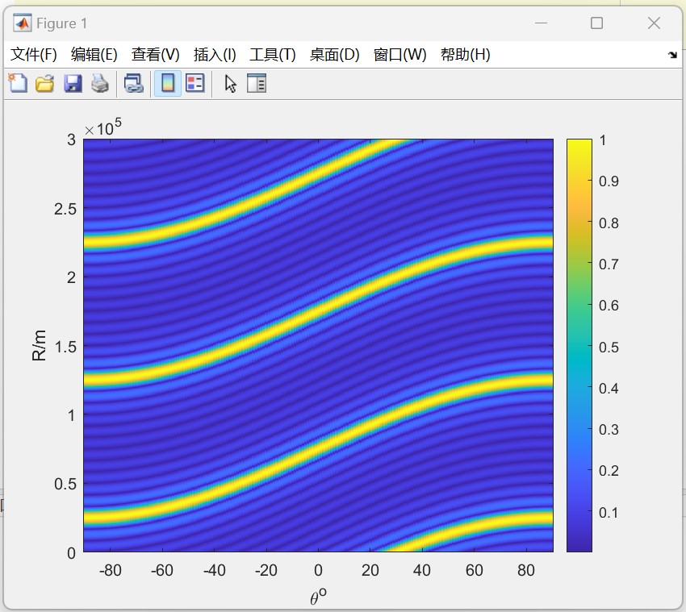Click the ×10^5 axis exponent label
Image resolution: width=686 pixels, height=612 pixels.
(x=102, y=127)
